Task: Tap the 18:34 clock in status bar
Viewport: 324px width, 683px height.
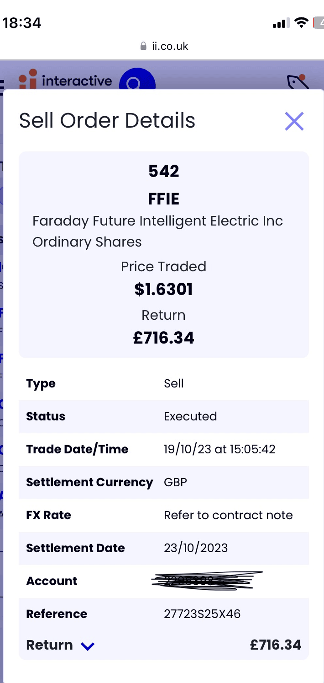Action: point(22,23)
